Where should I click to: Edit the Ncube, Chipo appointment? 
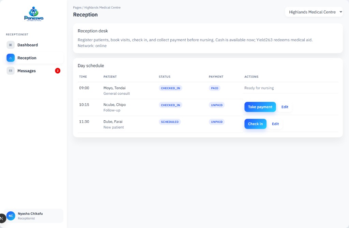tap(285, 107)
